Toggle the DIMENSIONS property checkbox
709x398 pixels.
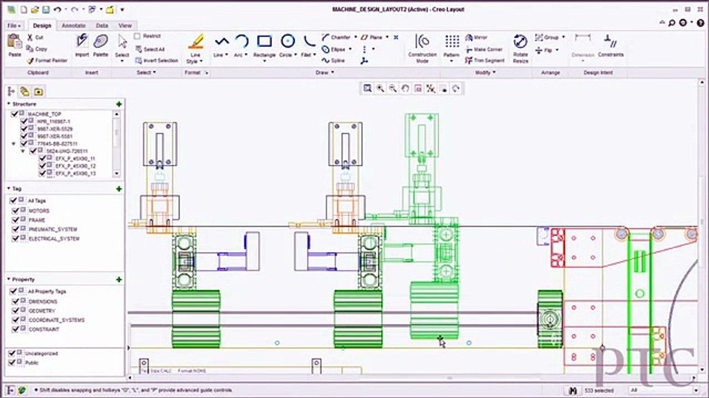[14, 301]
